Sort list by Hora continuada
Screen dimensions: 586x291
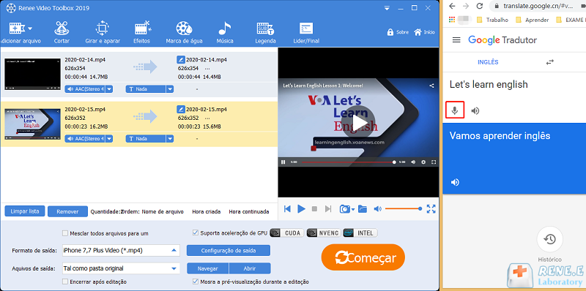tap(249, 211)
